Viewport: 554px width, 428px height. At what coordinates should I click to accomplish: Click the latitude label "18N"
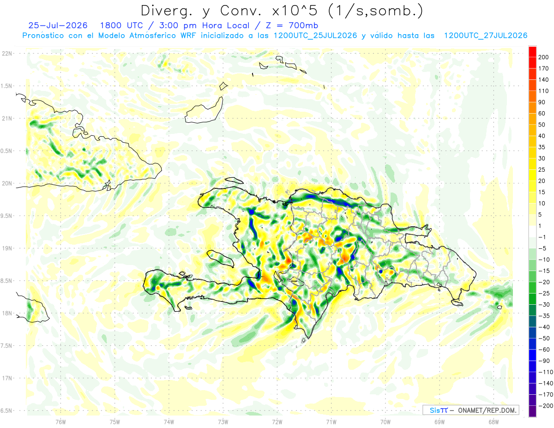tap(7, 313)
